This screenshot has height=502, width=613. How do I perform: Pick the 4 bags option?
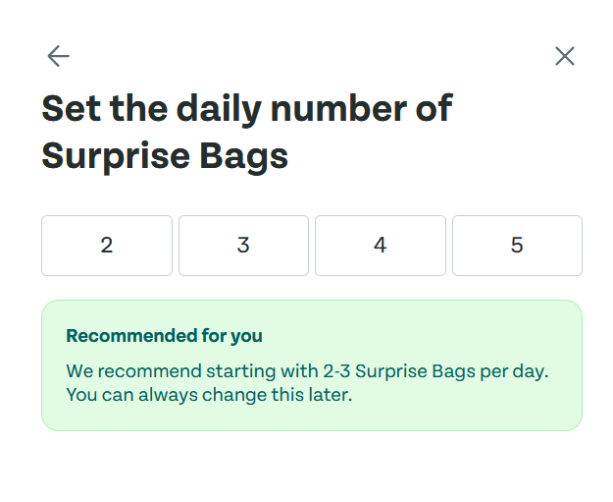[380, 246]
